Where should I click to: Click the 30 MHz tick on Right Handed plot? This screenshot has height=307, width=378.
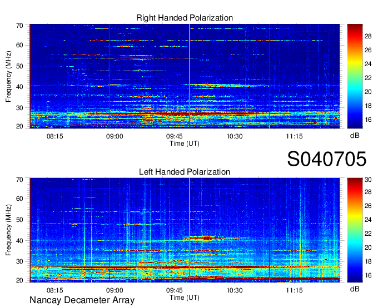[19, 108]
